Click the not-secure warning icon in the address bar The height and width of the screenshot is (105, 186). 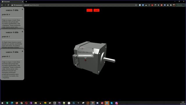(12, 5)
